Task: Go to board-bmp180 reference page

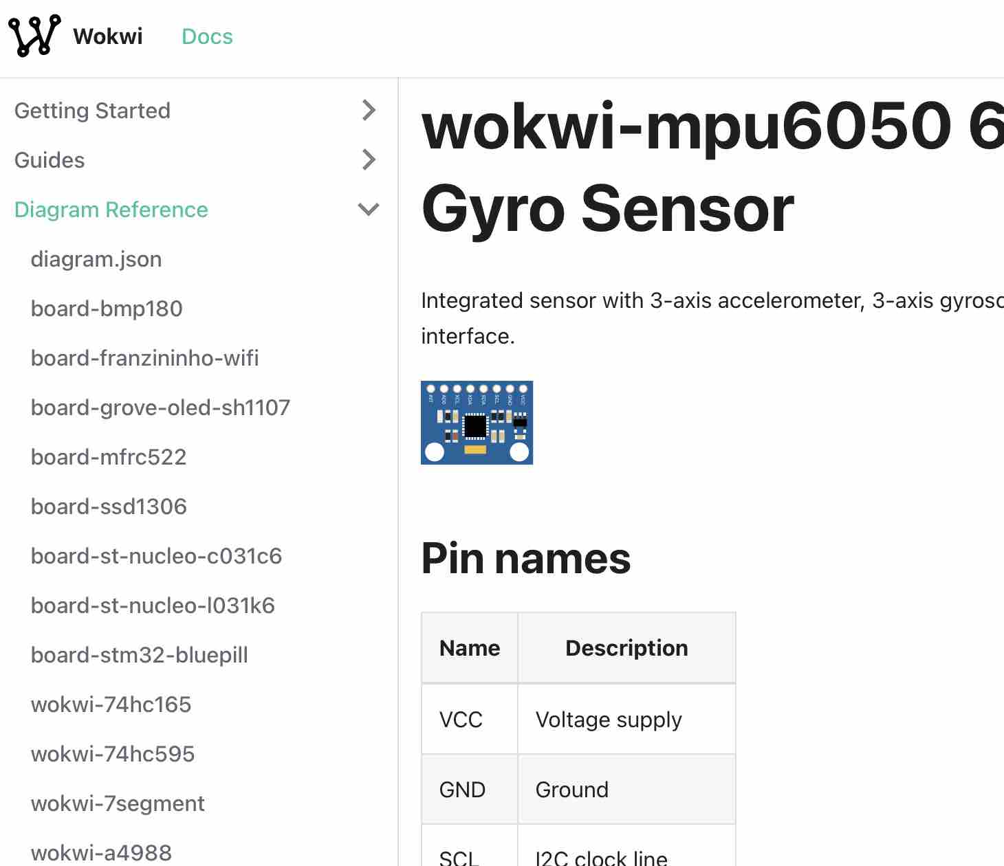Action: click(x=107, y=309)
